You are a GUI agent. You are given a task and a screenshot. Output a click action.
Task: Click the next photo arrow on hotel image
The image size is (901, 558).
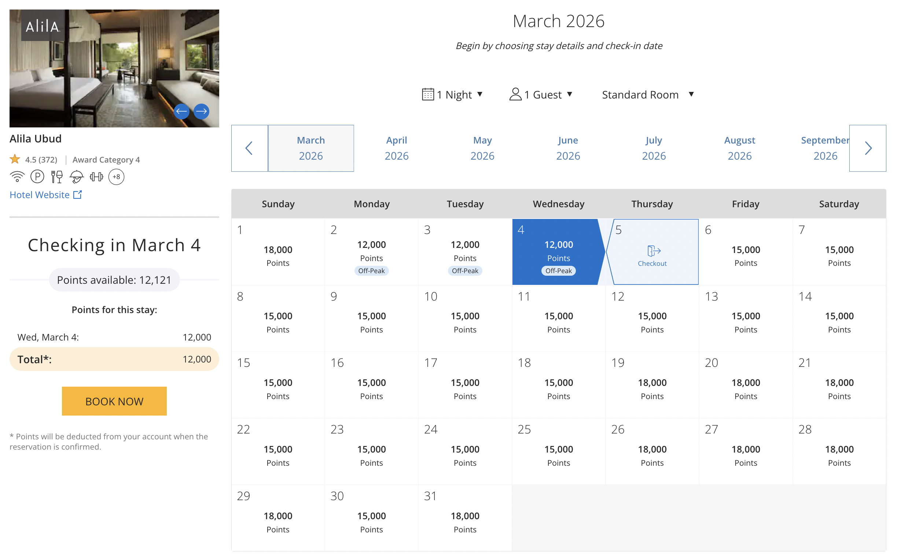coord(201,111)
